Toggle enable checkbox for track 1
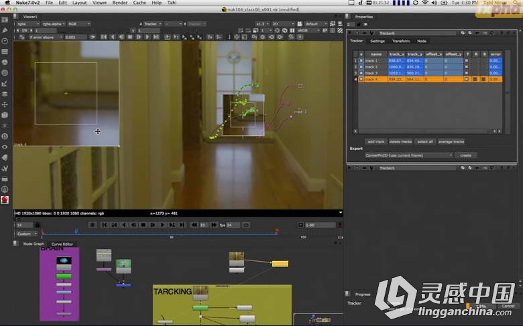The width and height of the screenshot is (523, 326). point(361,61)
